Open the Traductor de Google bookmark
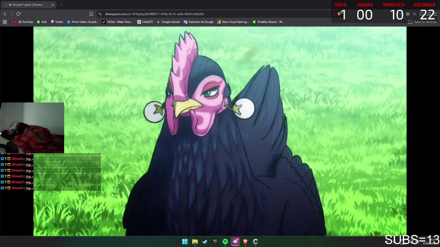Viewport: 440px width, 247px height. (199, 22)
